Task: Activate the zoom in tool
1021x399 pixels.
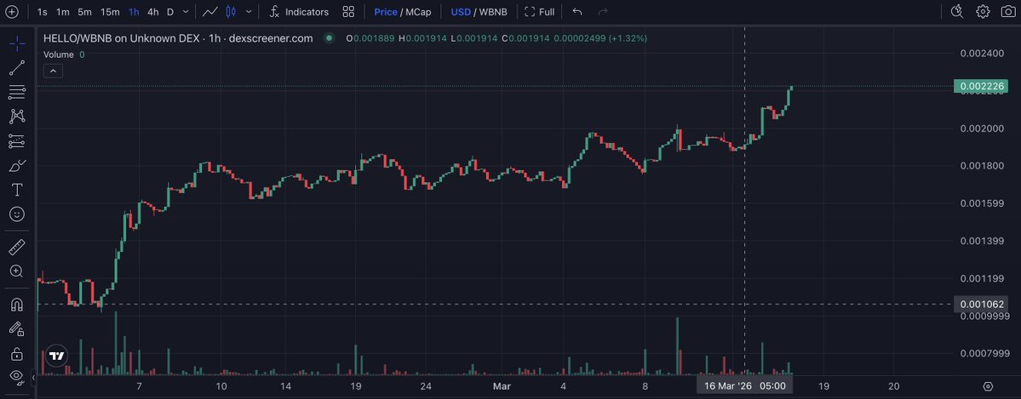Action: (x=17, y=271)
